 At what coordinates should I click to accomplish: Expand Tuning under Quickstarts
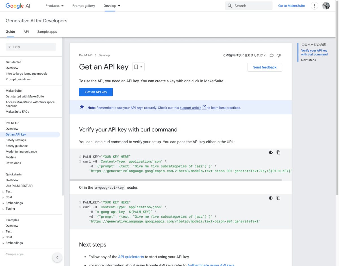[3, 209]
